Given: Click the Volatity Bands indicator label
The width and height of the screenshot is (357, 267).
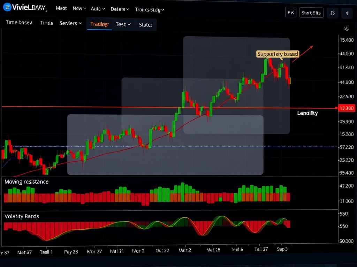Looking at the screenshot, I should tap(22, 216).
